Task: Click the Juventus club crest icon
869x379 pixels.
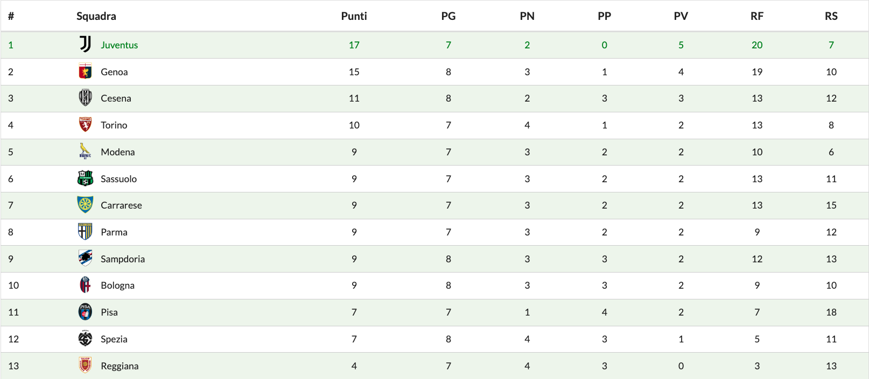Action: click(x=85, y=45)
